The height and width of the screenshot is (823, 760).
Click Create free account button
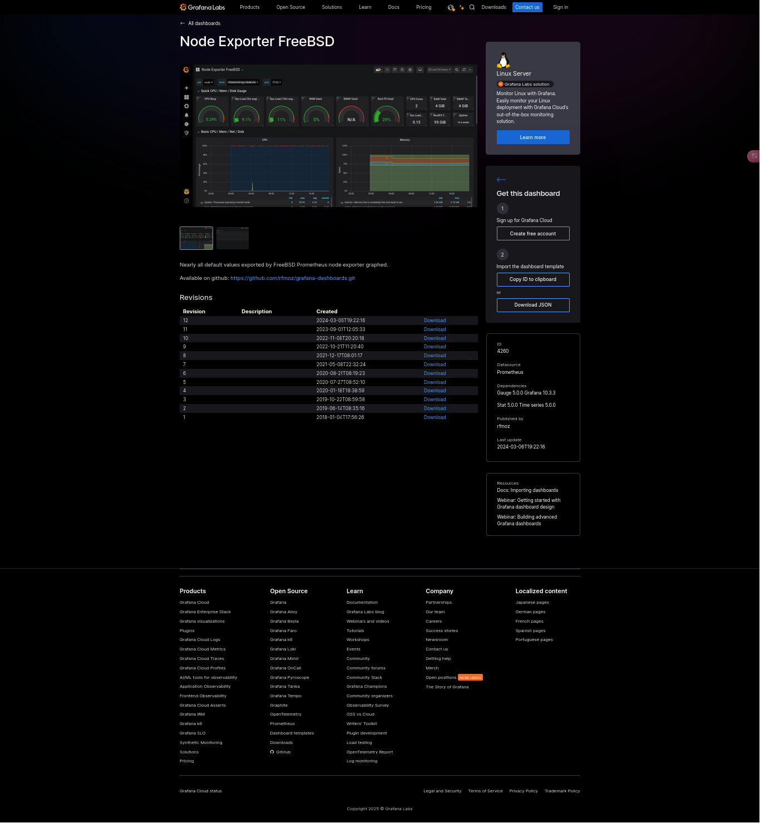[x=533, y=234]
